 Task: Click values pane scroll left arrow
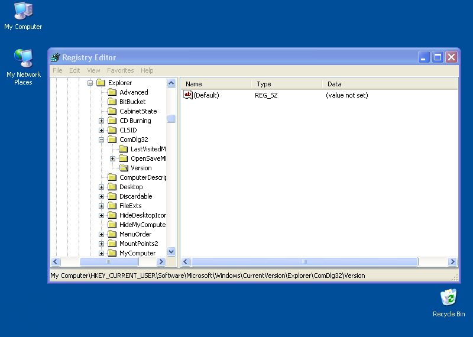coord(186,261)
